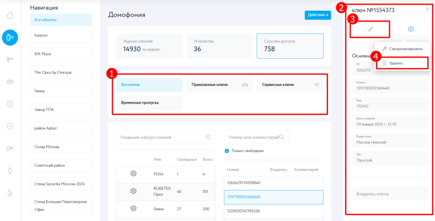Switch to the Сервисные ключи tab
The image size is (435, 221).
pos(290,85)
